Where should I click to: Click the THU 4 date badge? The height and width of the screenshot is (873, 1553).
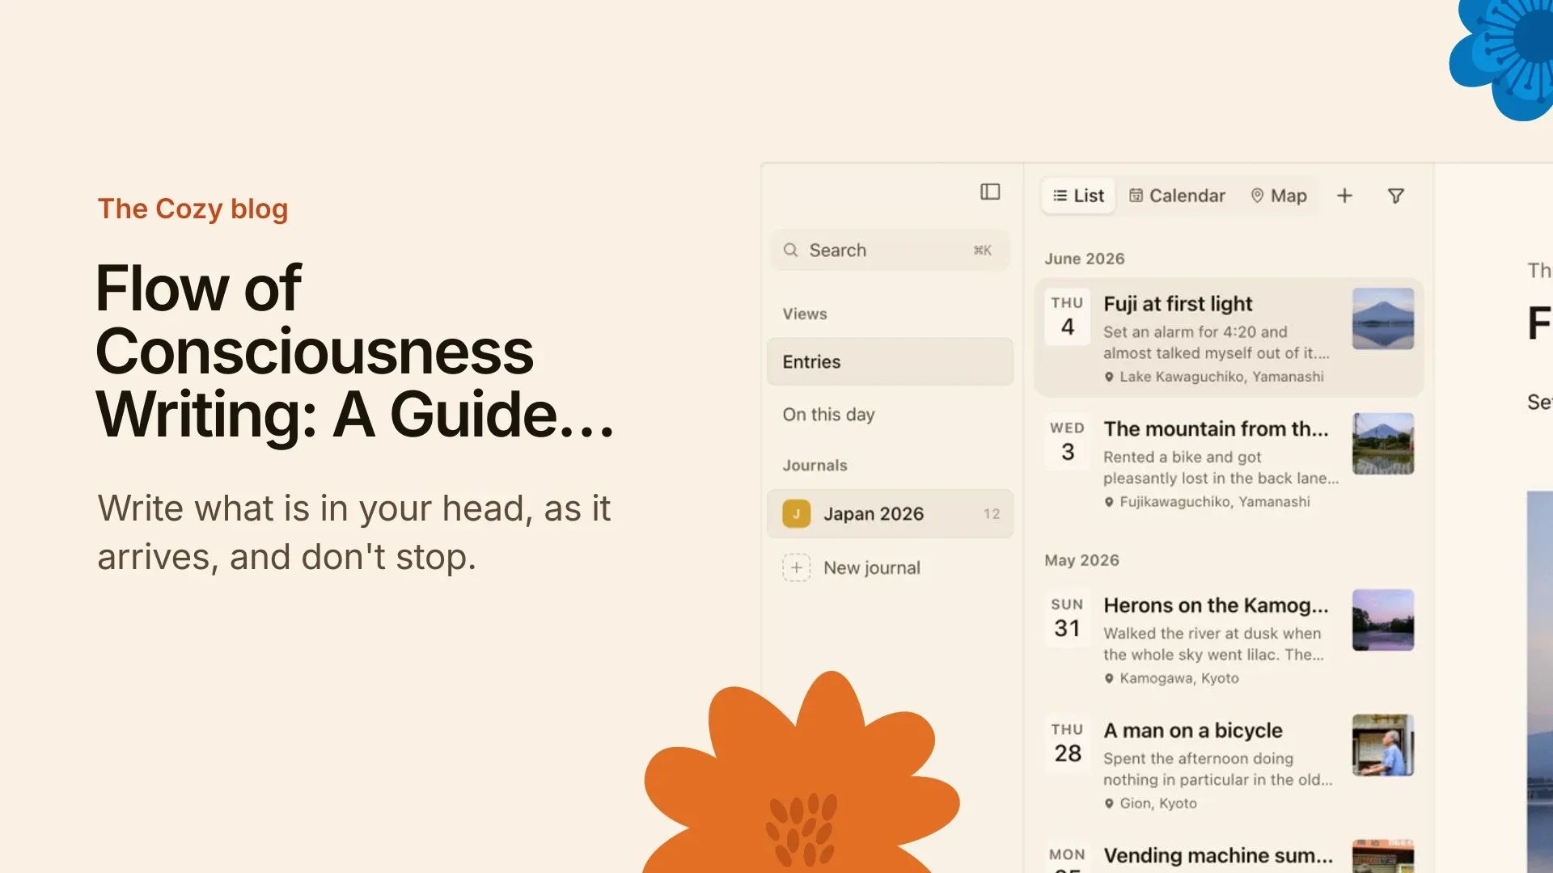click(1068, 317)
